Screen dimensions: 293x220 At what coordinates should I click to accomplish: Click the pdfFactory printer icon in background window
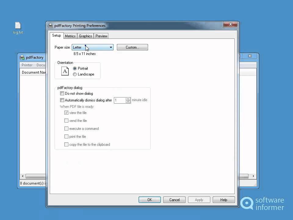(22, 57)
